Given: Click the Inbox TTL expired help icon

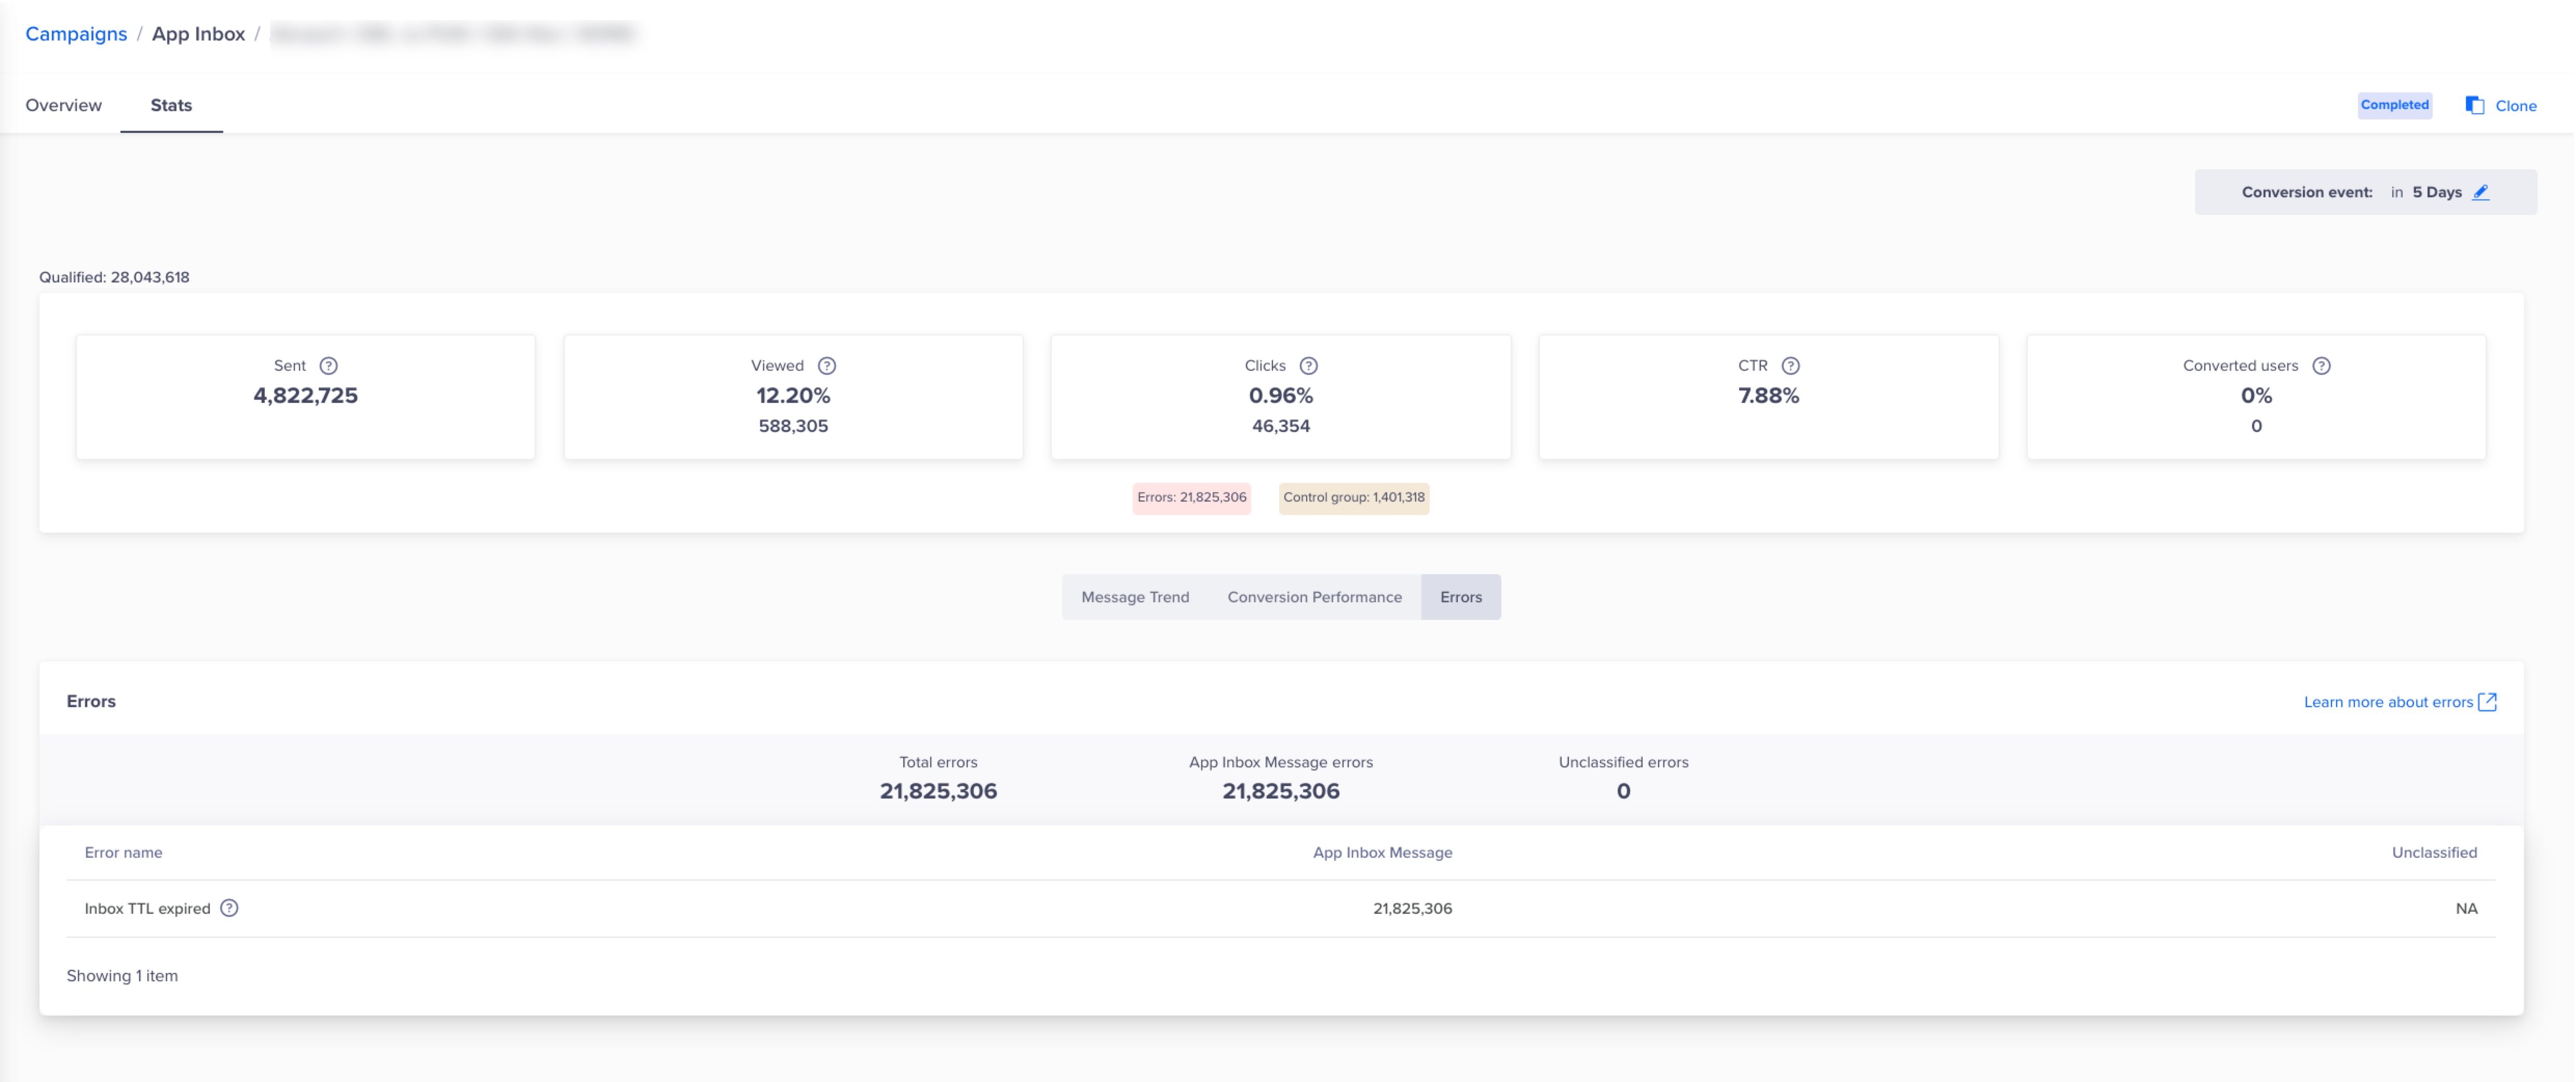Looking at the screenshot, I should [x=229, y=908].
